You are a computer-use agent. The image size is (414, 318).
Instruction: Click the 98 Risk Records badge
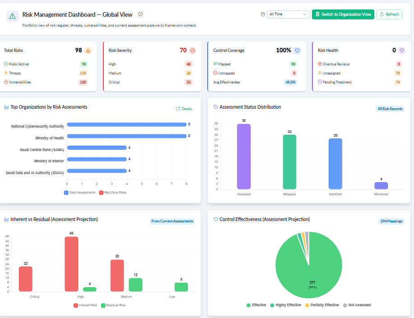pos(390,109)
